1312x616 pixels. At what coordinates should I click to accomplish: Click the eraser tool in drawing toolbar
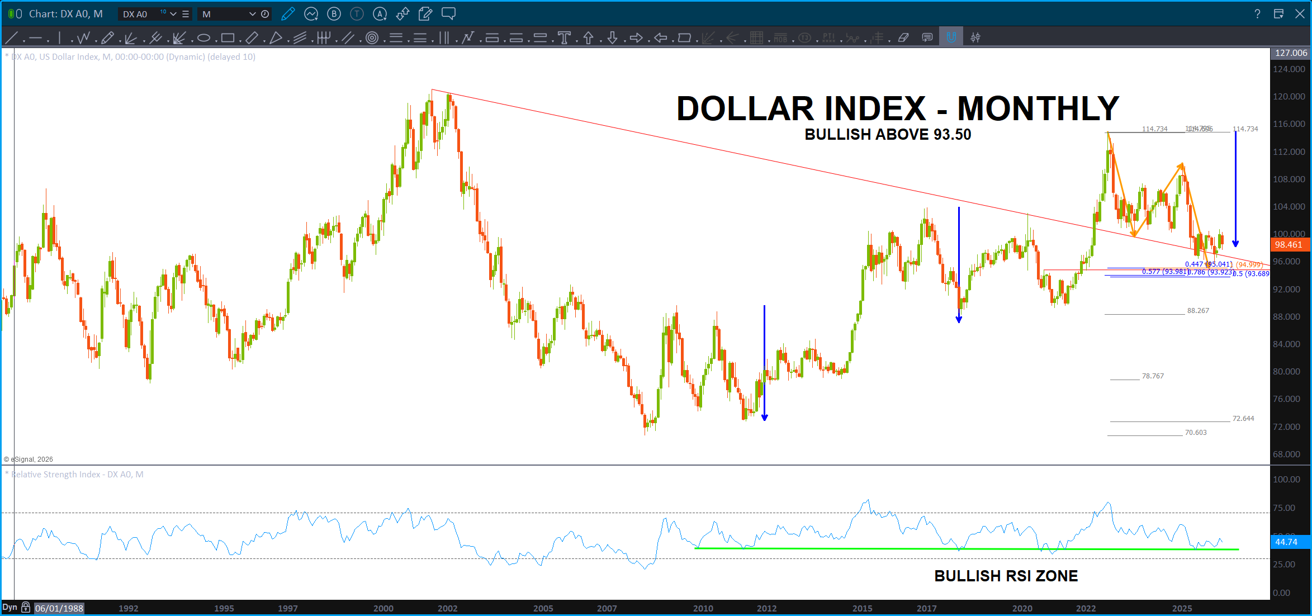(903, 38)
